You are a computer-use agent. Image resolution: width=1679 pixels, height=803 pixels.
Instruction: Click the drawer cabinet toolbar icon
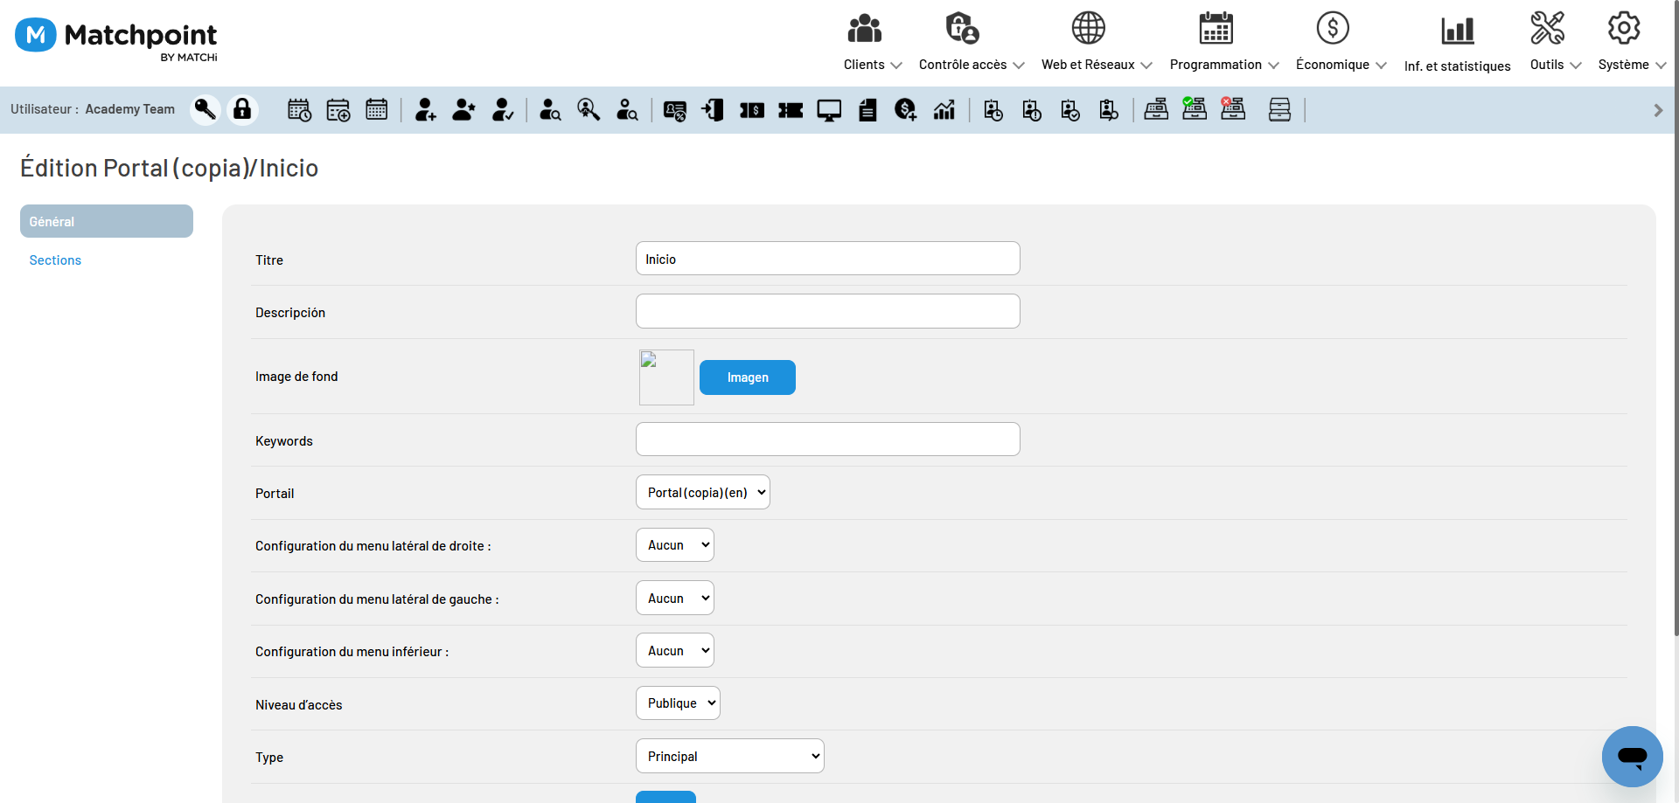tap(1279, 109)
